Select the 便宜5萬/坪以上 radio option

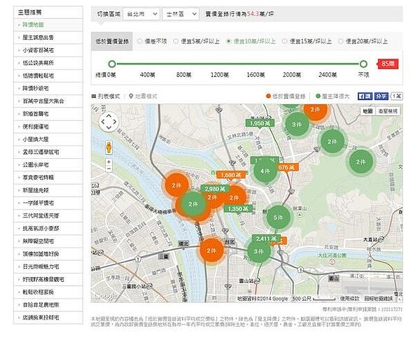(176, 41)
